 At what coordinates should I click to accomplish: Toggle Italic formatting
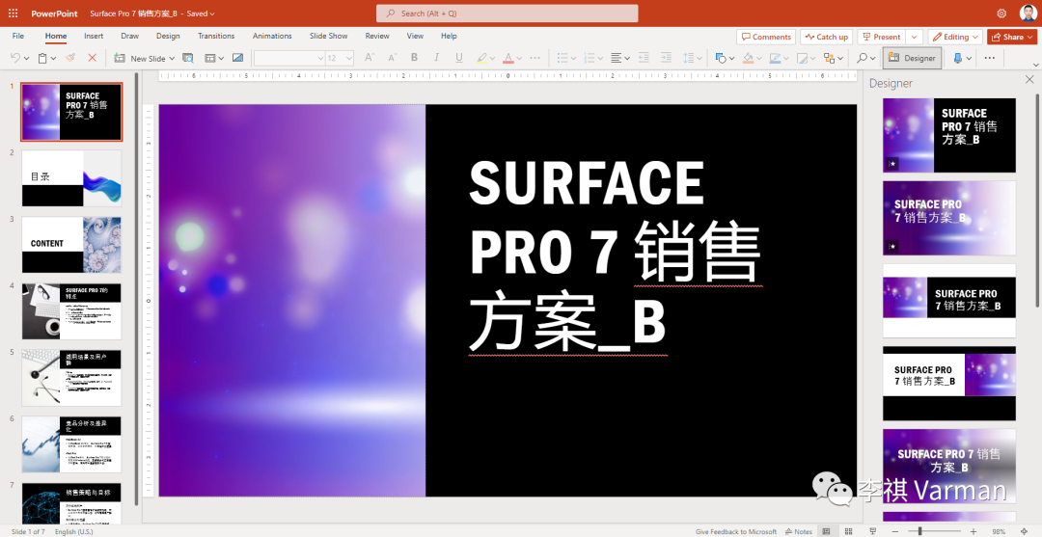point(437,59)
